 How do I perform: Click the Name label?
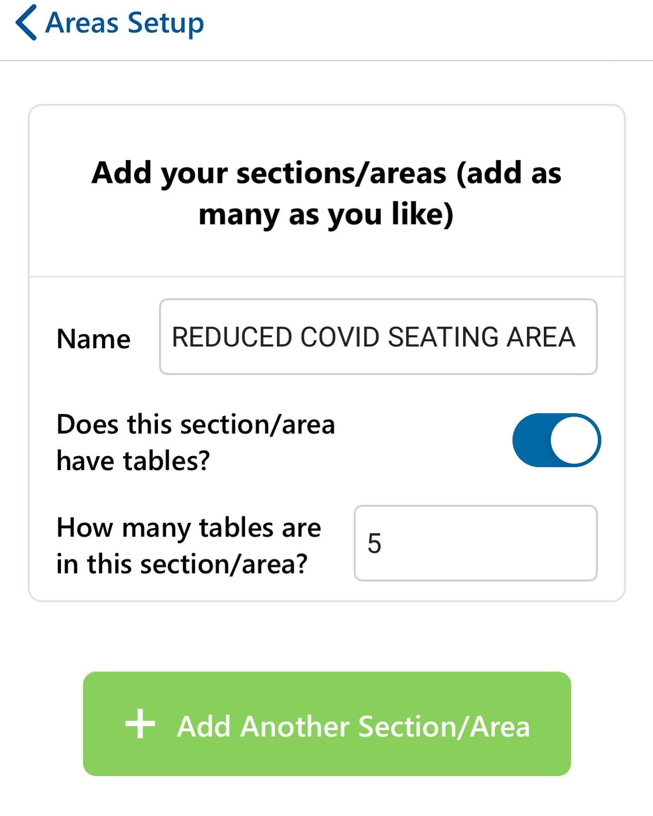[93, 339]
